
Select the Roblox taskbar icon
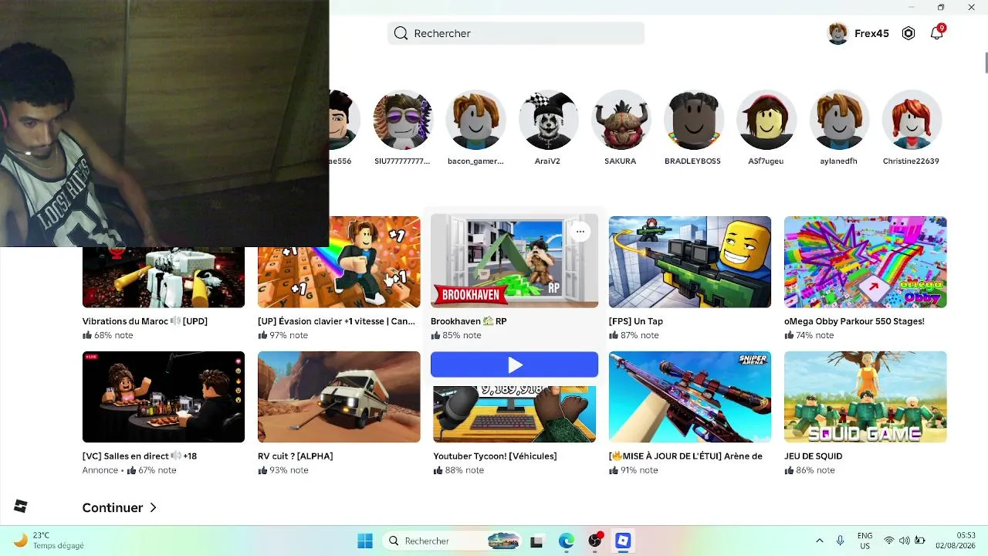coord(623,541)
